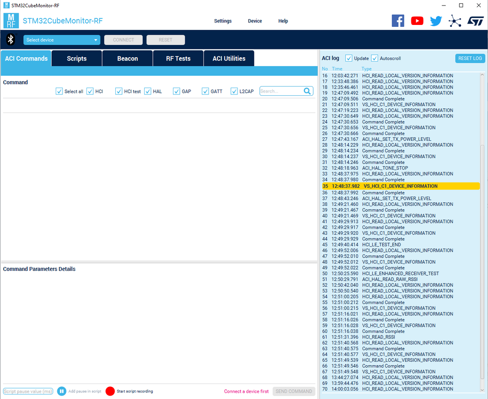Screen dimensions: 488x399
Task: Switch to the ACI Utilities tab
Action: (x=229, y=58)
